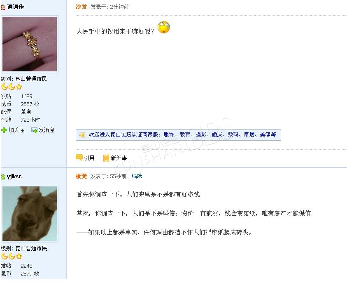This screenshot has height=292, width=347.
Task: Open 摄影 merchant category link
Action: 201,134
